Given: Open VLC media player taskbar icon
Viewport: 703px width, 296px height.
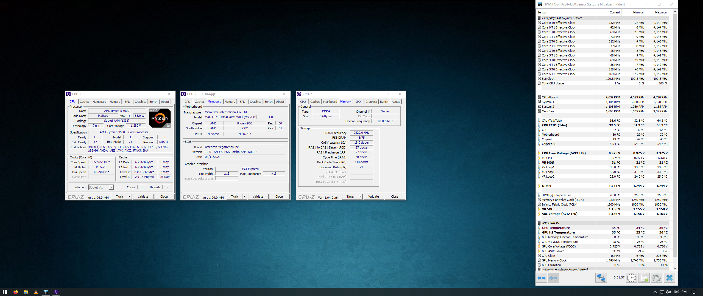Looking at the screenshot, I should tap(36, 292).
